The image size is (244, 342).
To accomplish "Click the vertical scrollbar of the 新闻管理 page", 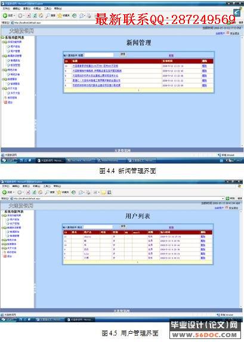I will pos(242,91).
